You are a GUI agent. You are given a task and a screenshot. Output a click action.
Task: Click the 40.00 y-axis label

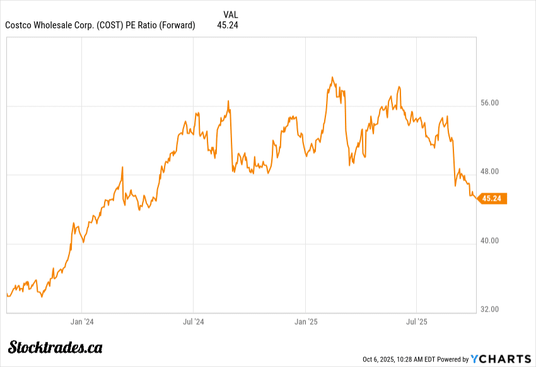pos(490,240)
